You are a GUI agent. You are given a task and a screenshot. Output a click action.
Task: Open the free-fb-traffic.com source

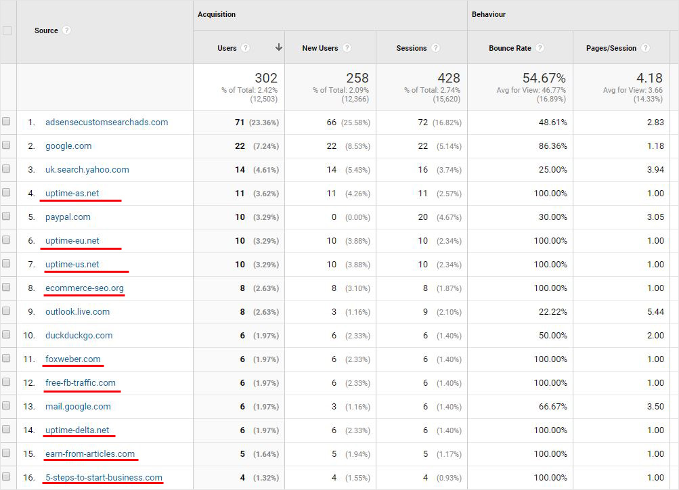tap(81, 382)
